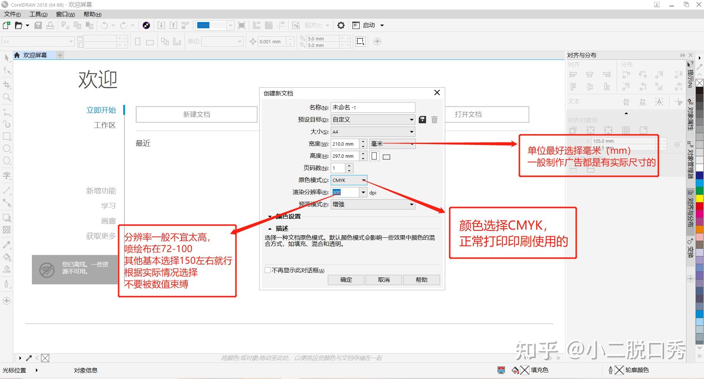Select the Polygon tool
704x379 pixels.
[x=6, y=160]
